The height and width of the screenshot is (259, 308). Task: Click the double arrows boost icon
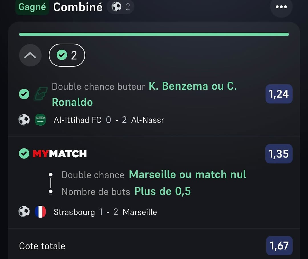(x=41, y=94)
